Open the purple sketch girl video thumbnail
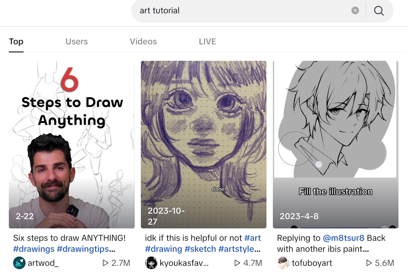 pyautogui.click(x=203, y=144)
